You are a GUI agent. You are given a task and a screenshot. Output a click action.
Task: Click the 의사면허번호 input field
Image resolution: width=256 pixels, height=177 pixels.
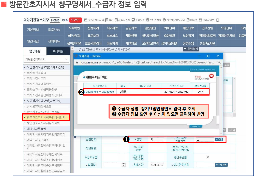click(x=205, y=165)
